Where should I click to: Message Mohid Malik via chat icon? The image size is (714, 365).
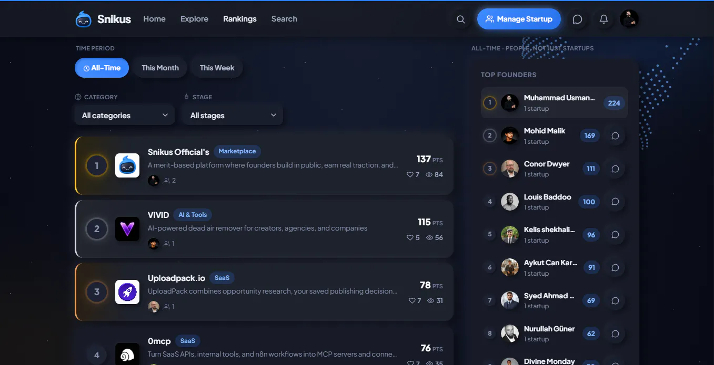(615, 135)
